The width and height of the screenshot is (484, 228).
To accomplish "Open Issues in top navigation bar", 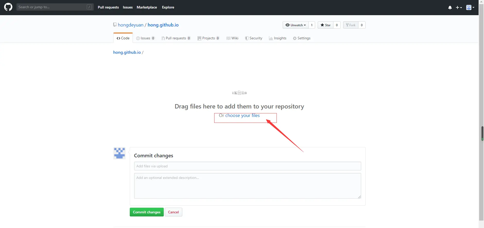I will click(x=128, y=7).
